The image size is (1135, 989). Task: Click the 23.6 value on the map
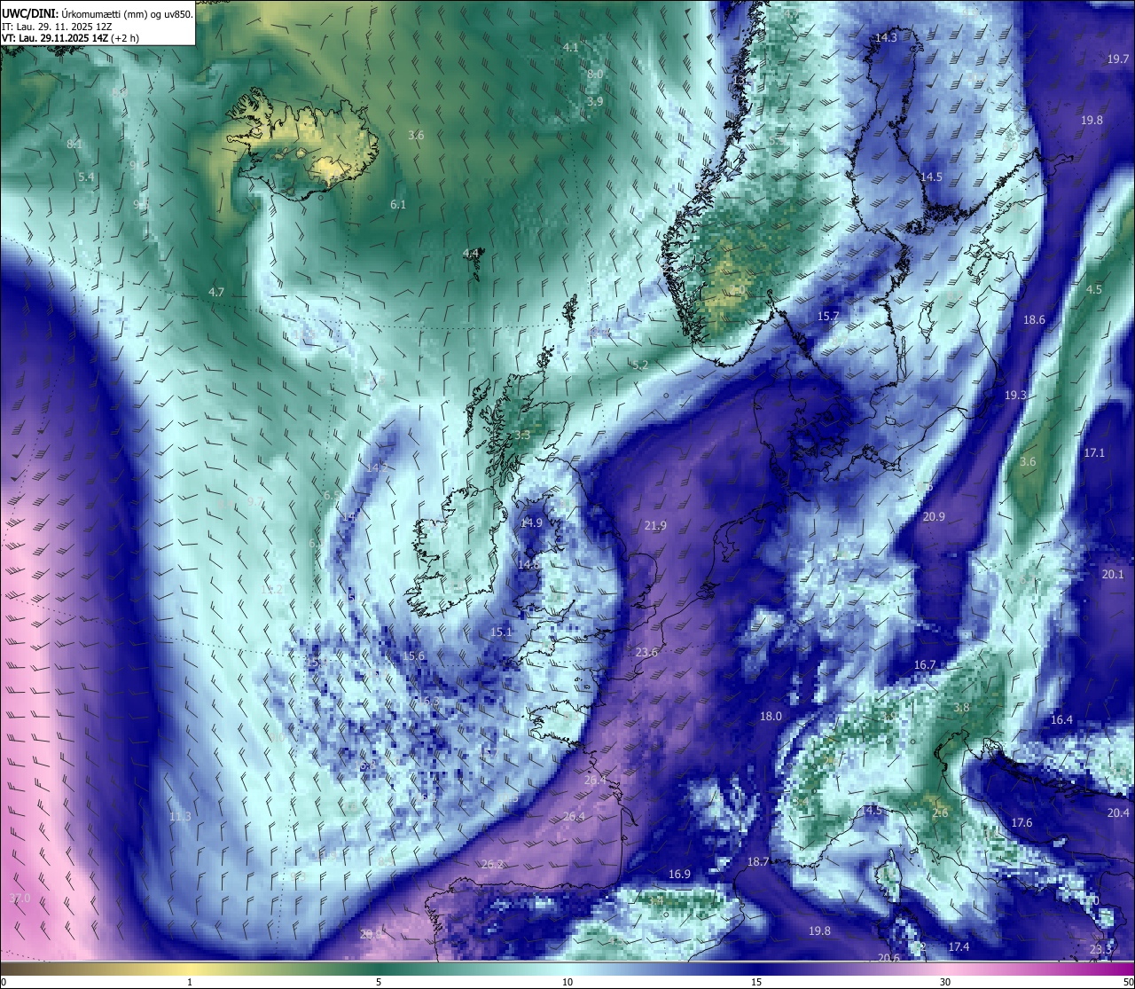pos(646,652)
